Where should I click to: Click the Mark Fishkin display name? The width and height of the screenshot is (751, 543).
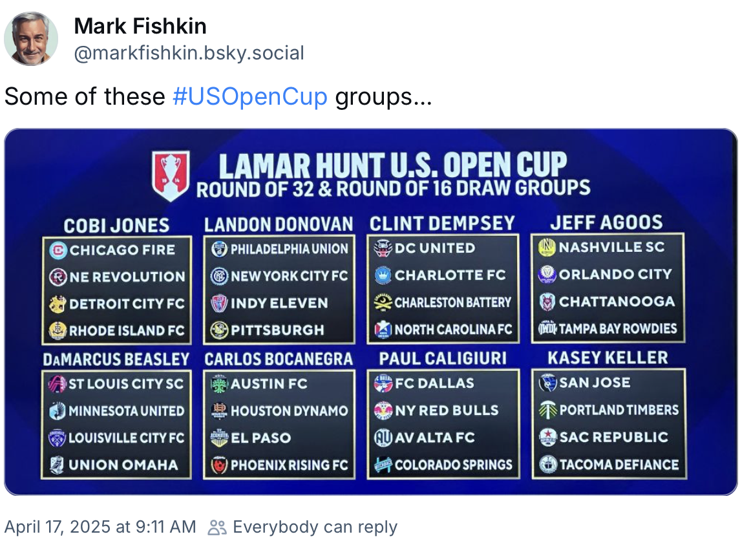pos(140,26)
